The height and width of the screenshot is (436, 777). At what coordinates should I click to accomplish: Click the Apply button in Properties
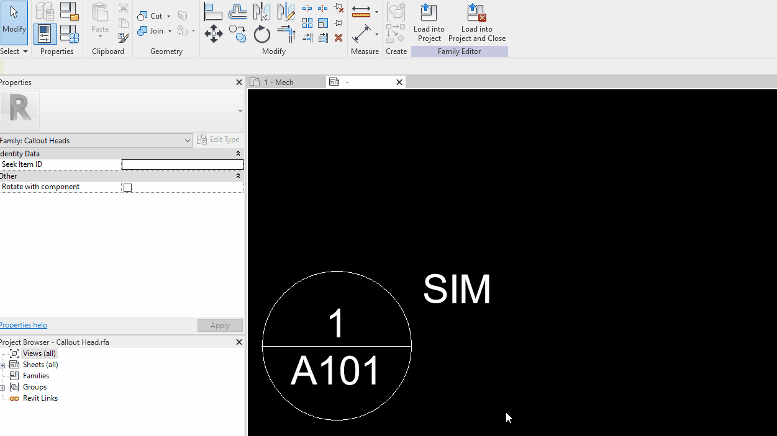point(220,325)
